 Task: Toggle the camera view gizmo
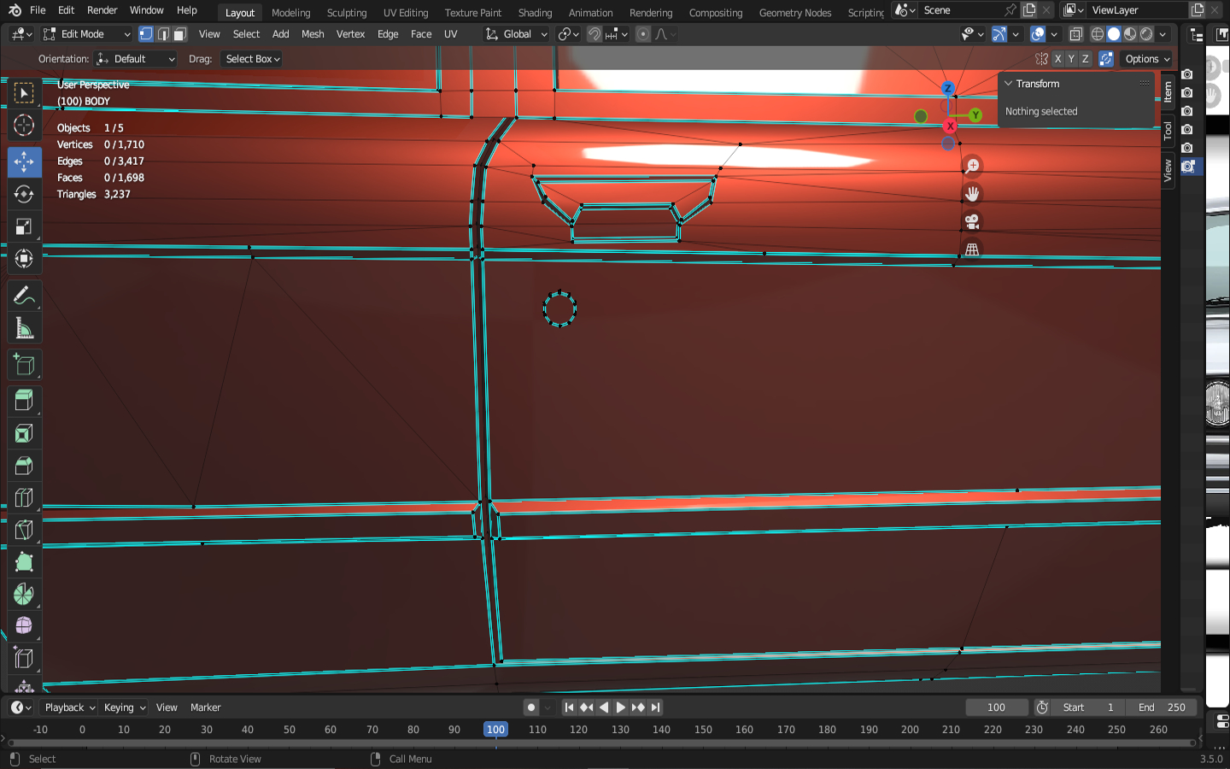pos(972,222)
